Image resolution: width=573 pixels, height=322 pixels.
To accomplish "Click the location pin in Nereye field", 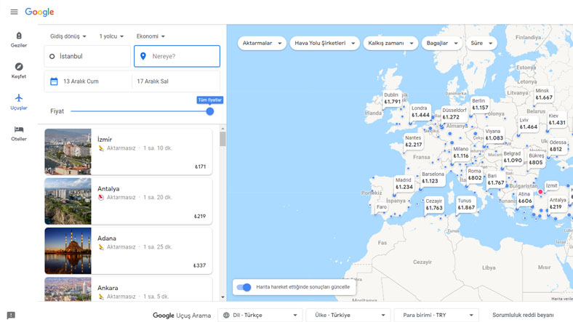I will [x=143, y=56].
